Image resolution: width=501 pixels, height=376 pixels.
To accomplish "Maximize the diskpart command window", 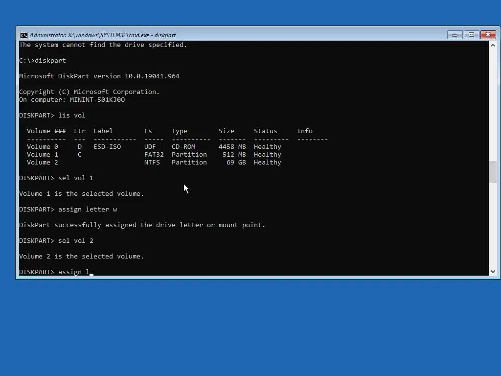I will [471, 35].
